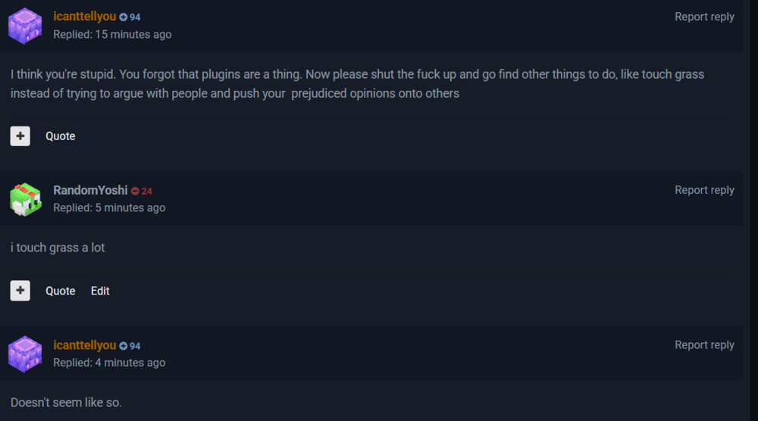Click the plus icon under the plugins reply
Image resolution: width=758 pixels, height=421 pixels.
click(20, 136)
